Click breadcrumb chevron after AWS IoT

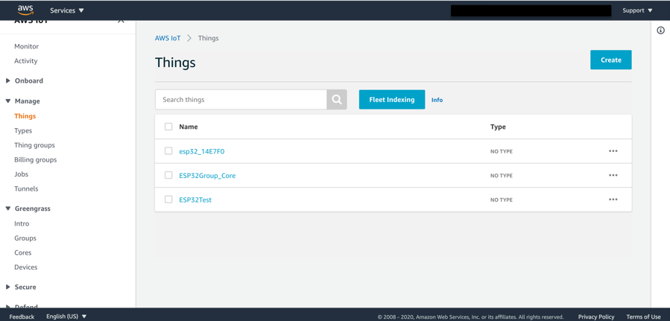pyautogui.click(x=189, y=38)
